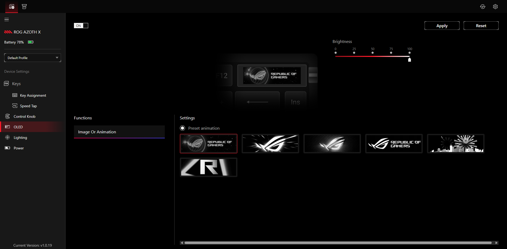Click the ROG AZOTH X logo icon
This screenshot has width=507, height=249.
pos(8,32)
